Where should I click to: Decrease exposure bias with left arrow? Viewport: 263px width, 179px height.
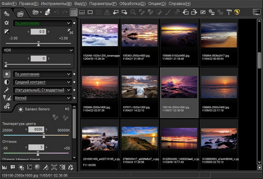click(x=28, y=32)
